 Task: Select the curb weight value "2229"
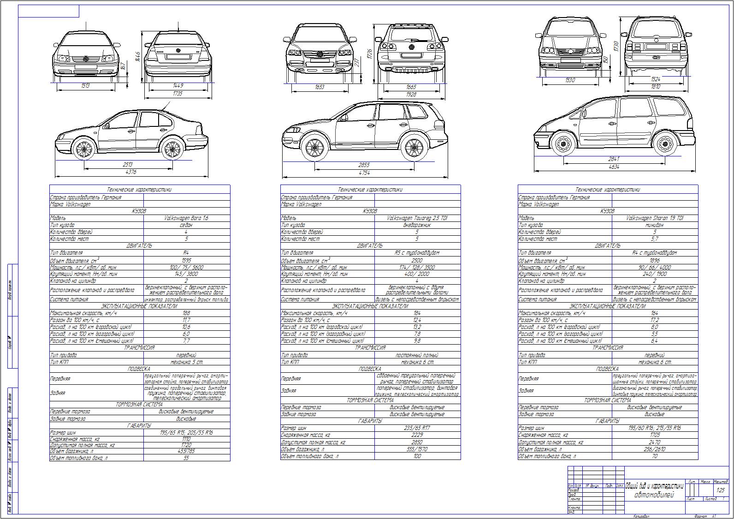(x=417, y=435)
